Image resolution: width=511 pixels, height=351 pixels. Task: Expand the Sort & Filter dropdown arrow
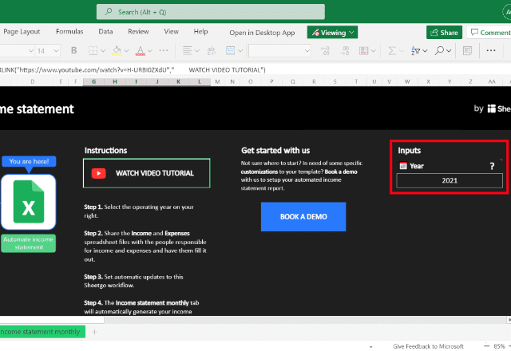[x=425, y=51]
